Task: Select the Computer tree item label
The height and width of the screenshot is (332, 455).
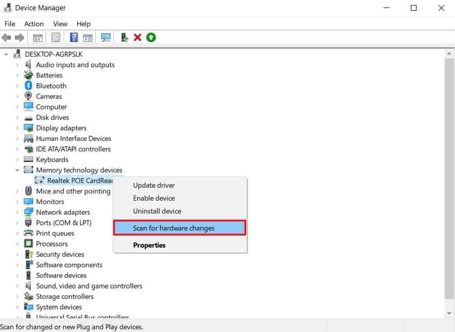Action: click(x=51, y=107)
